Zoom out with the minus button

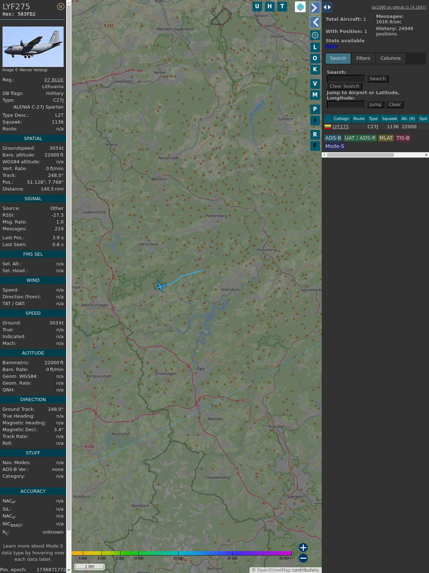point(303,558)
